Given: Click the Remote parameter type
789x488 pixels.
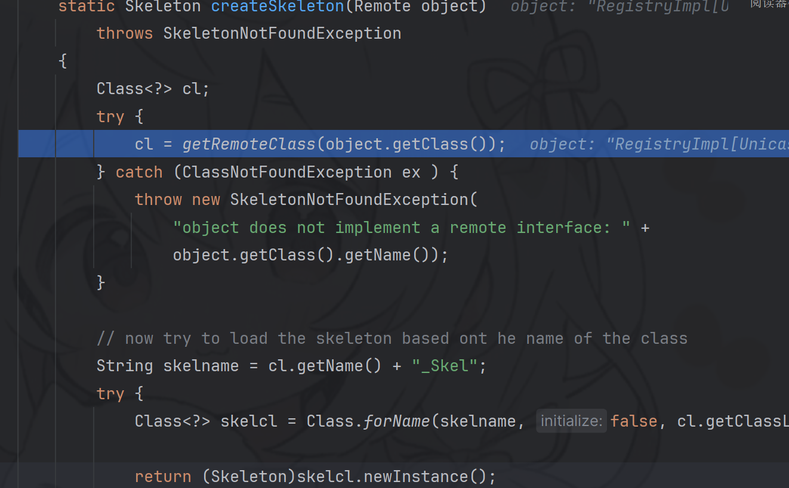Looking at the screenshot, I should point(382,7).
